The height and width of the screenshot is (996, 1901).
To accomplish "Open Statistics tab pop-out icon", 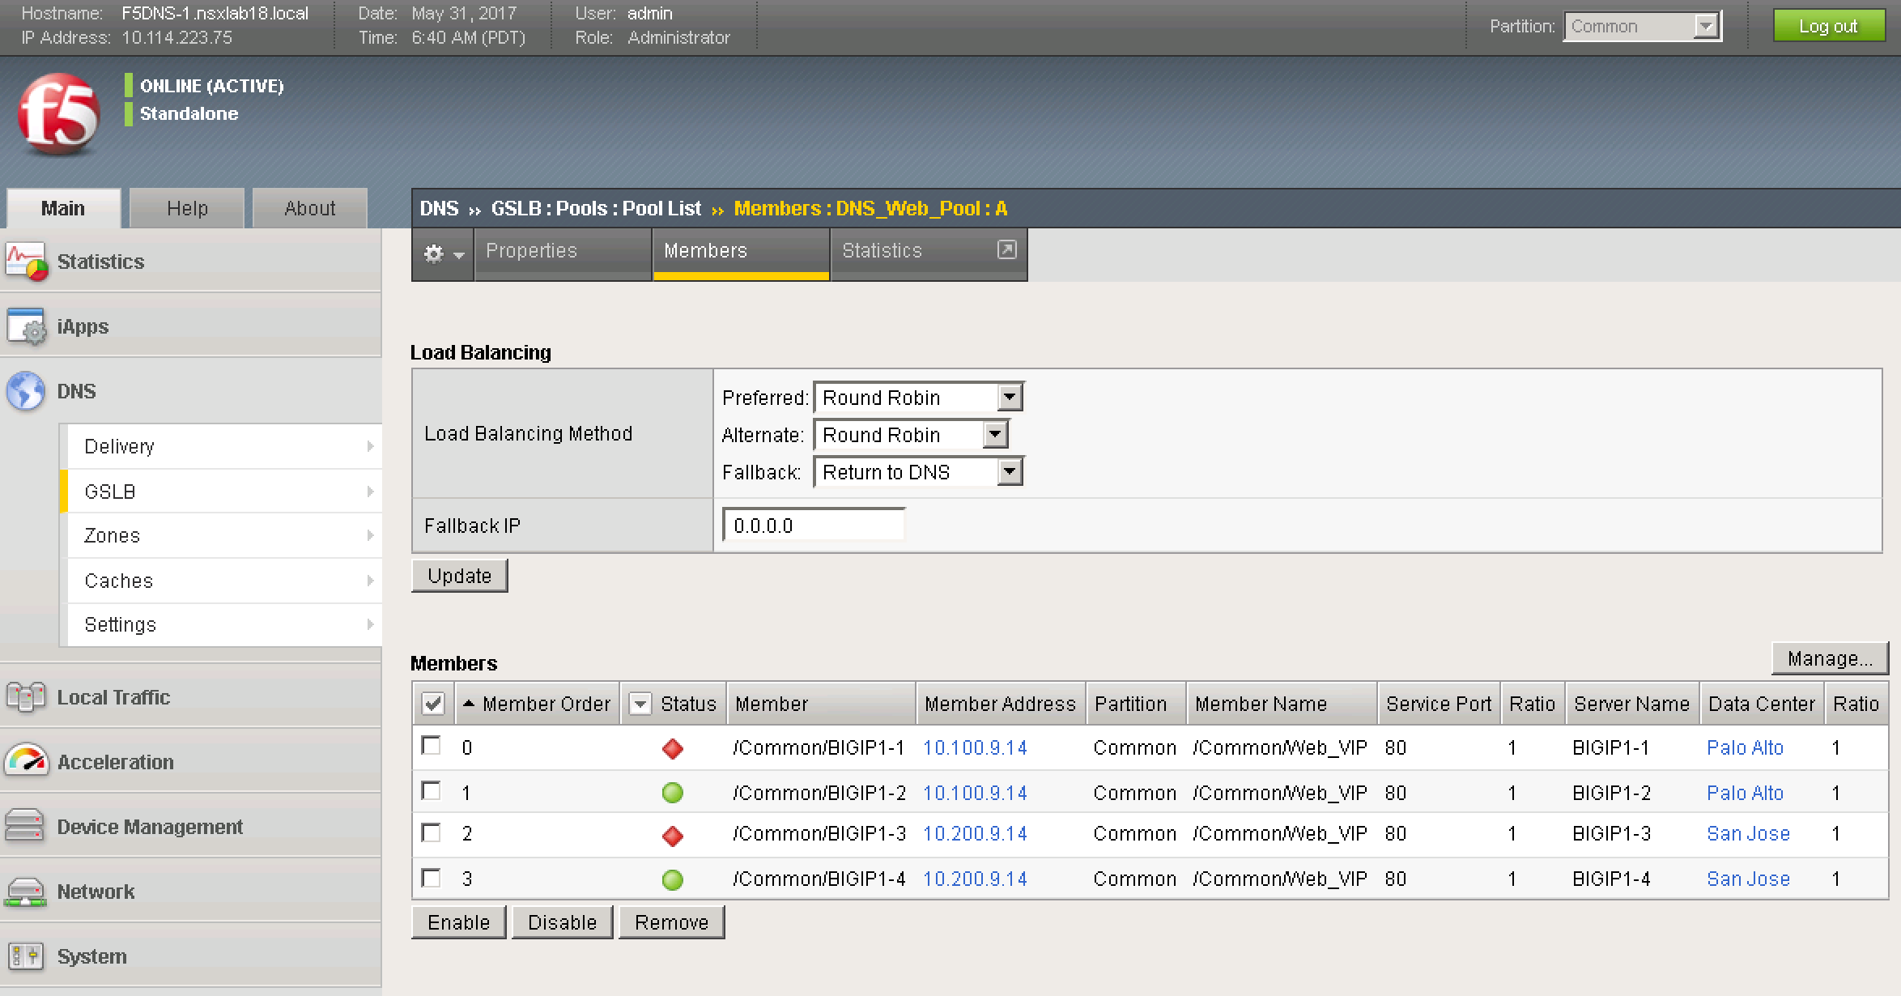I will coord(1006,250).
